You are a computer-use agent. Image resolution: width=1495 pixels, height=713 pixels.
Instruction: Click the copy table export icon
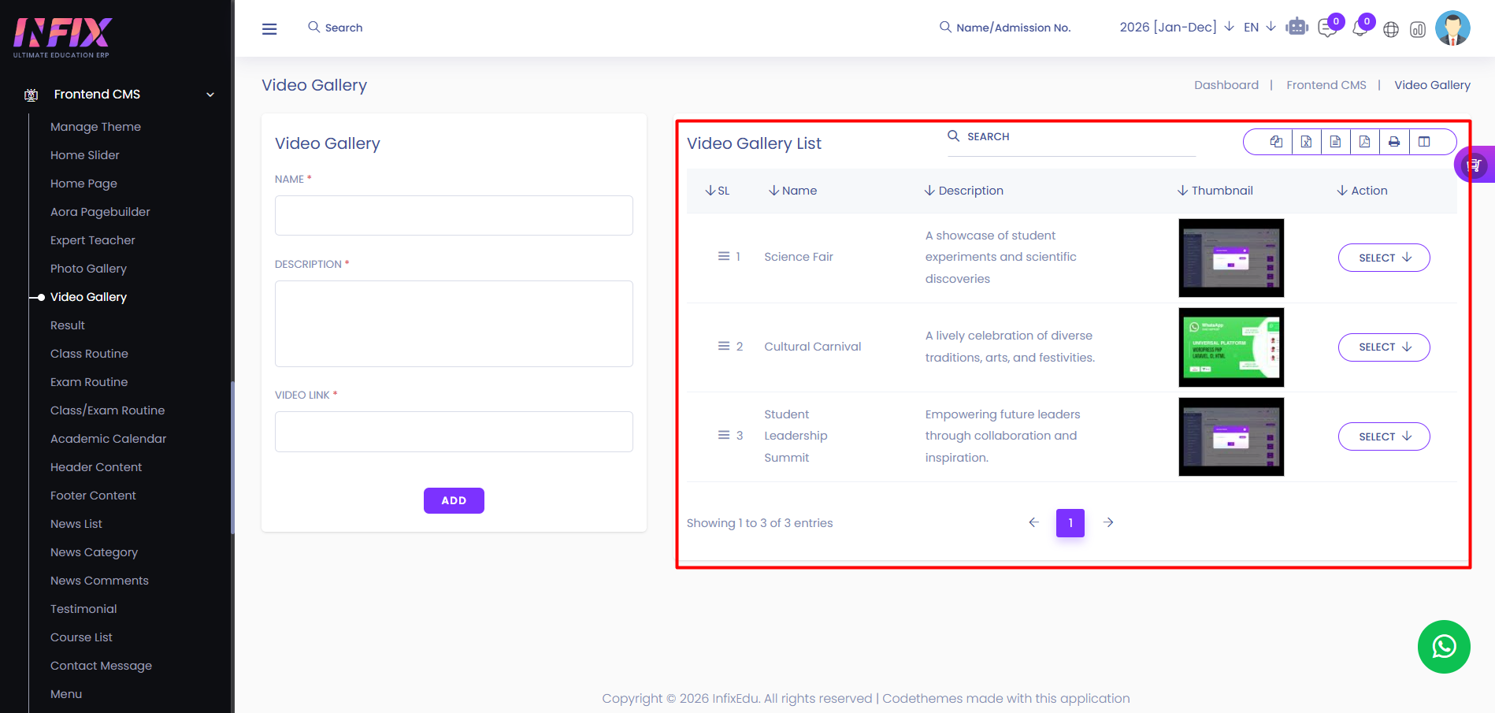(1276, 142)
